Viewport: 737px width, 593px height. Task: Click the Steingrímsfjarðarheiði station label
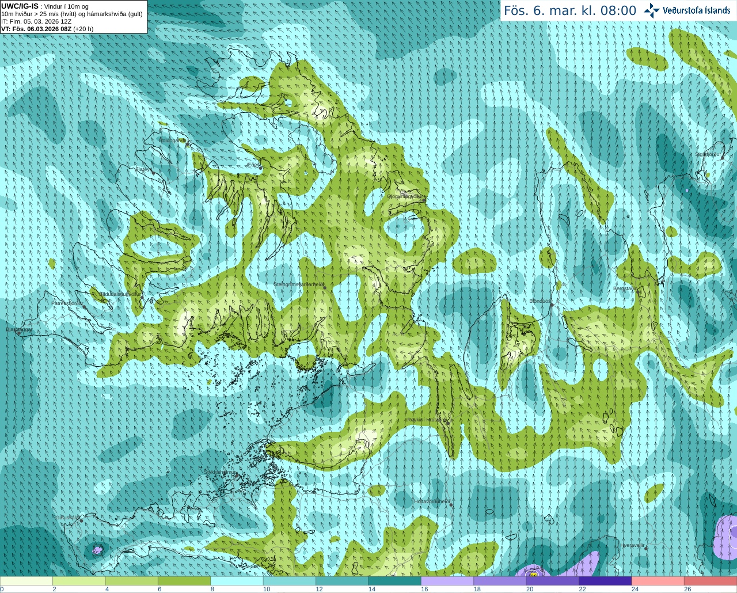298,284
